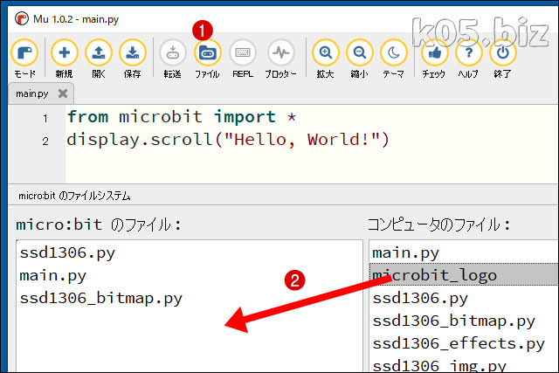559x373 pixels.
Task: Switch theme with テーマ button
Action: pos(394,59)
